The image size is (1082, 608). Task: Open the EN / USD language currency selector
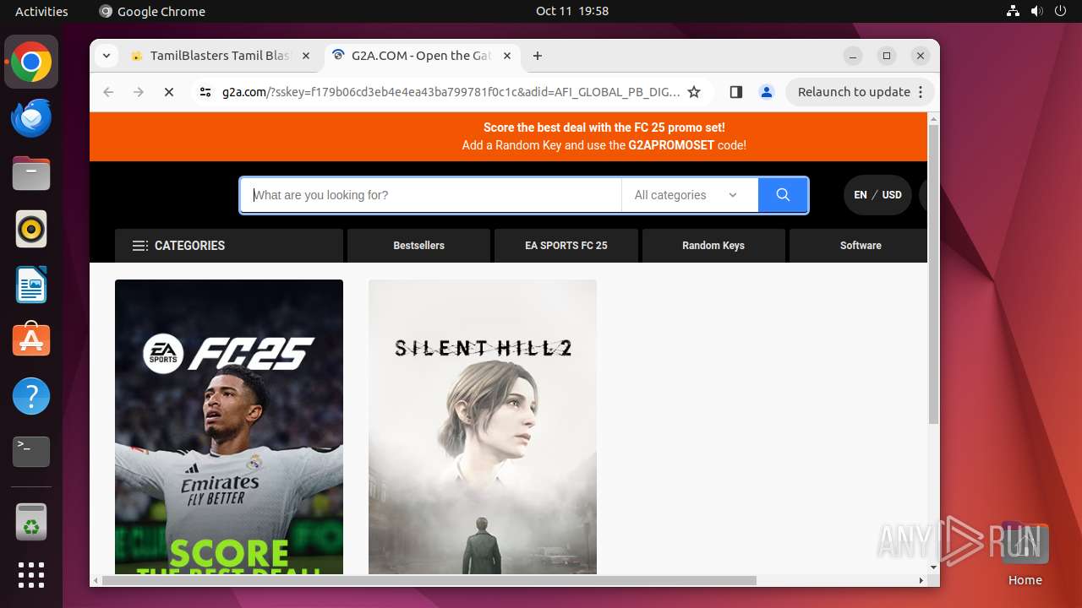tap(877, 195)
